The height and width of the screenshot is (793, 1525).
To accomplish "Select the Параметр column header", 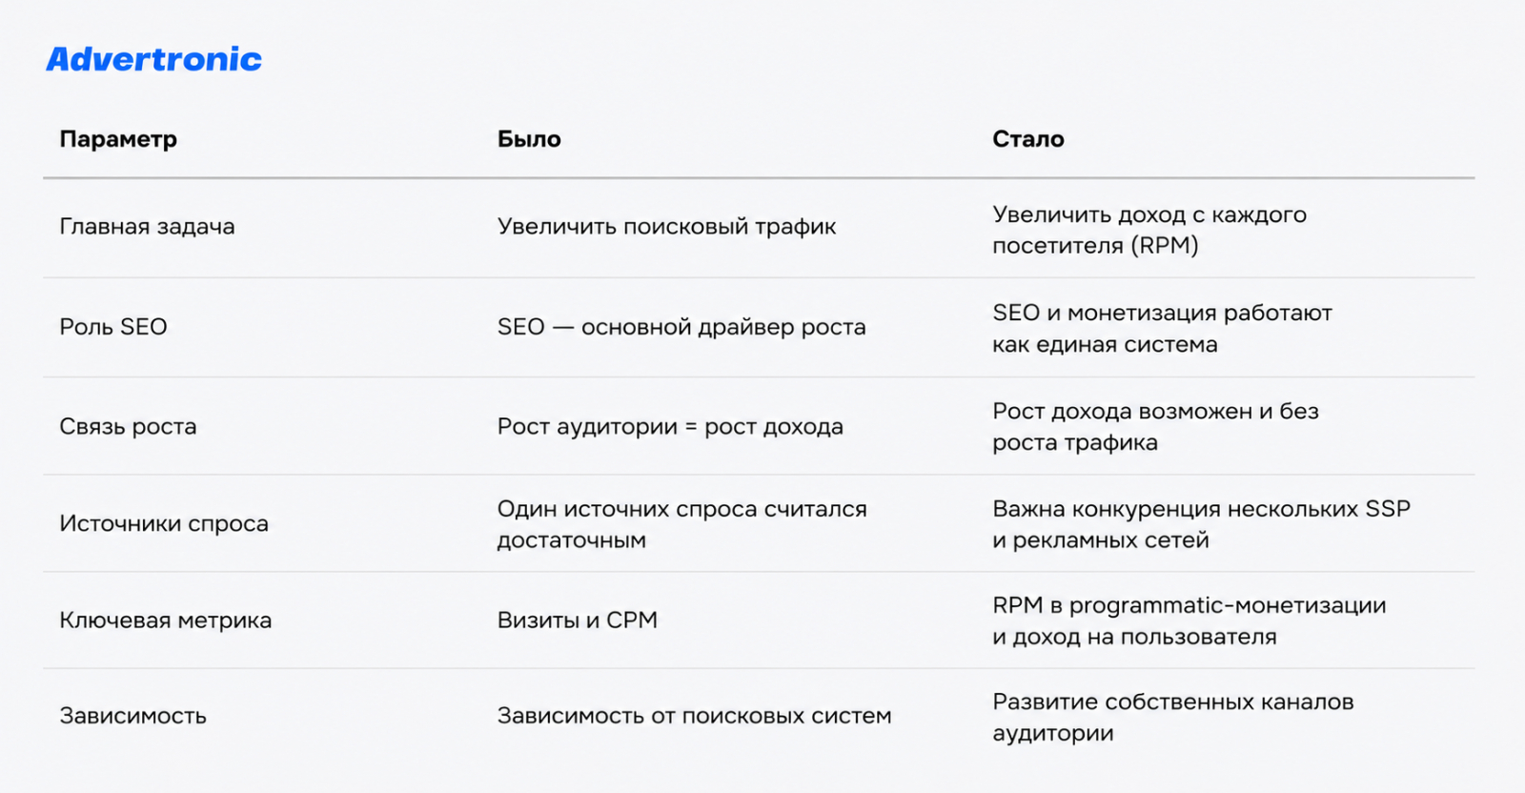I will tap(118, 139).
